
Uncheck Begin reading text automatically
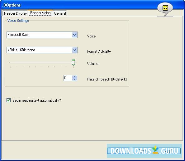[9, 100]
